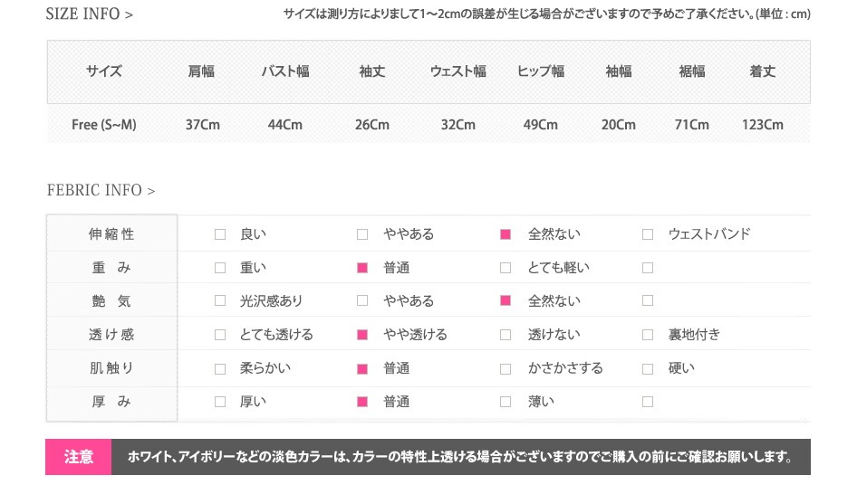Toggle the pink やや透ける checkbox
Screen dimensions: 857x504
tap(362, 335)
